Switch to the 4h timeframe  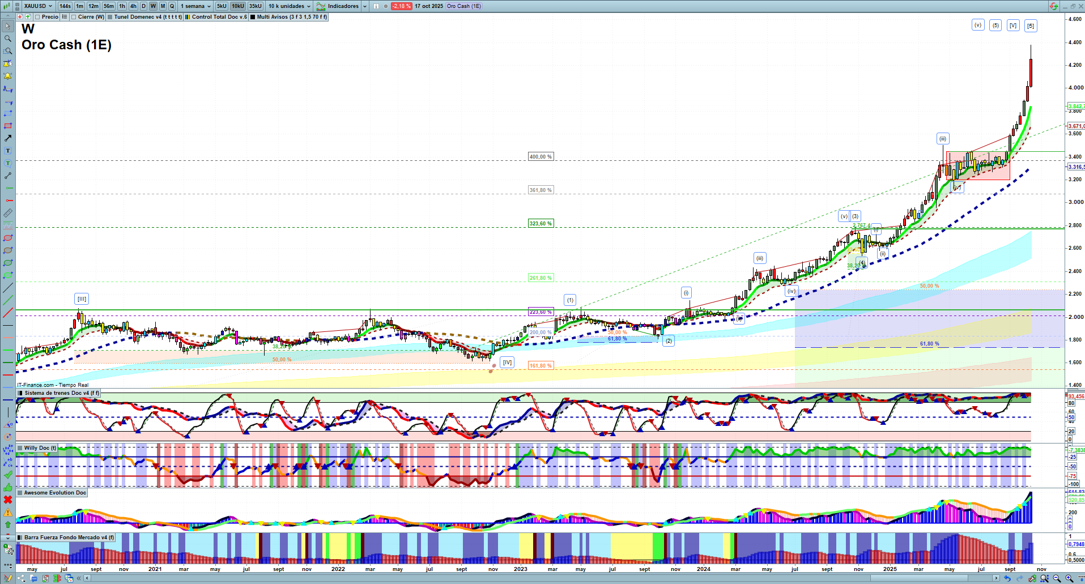(x=133, y=6)
